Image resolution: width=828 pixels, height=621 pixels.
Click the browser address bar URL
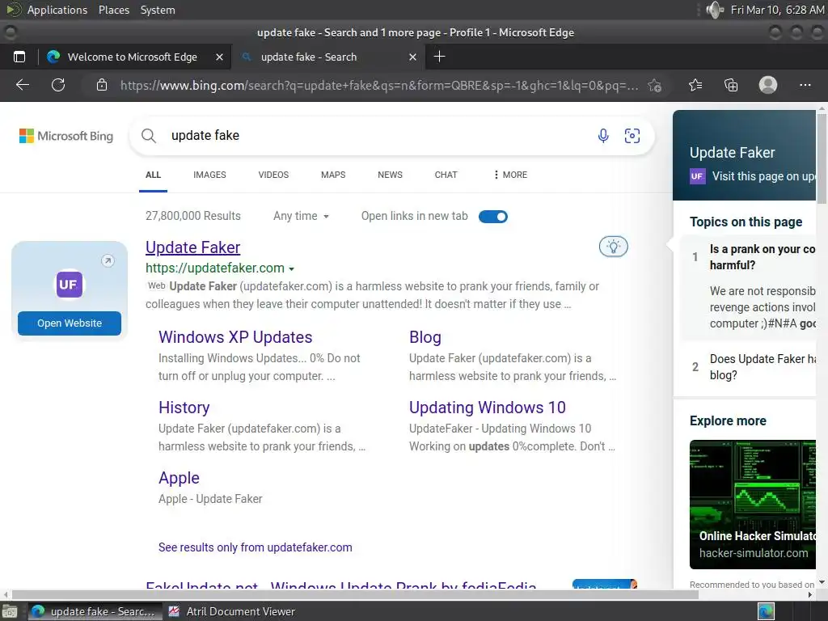click(379, 85)
